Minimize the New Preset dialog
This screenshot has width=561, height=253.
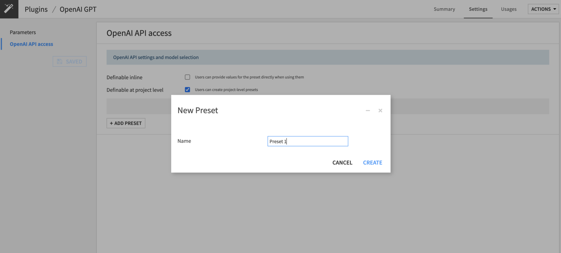(368, 111)
